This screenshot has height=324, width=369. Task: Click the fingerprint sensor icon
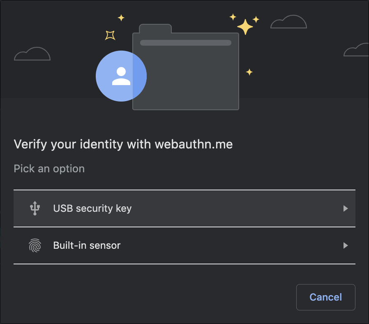tap(35, 245)
